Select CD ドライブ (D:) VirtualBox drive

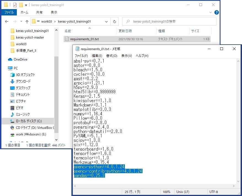(x=35, y=128)
